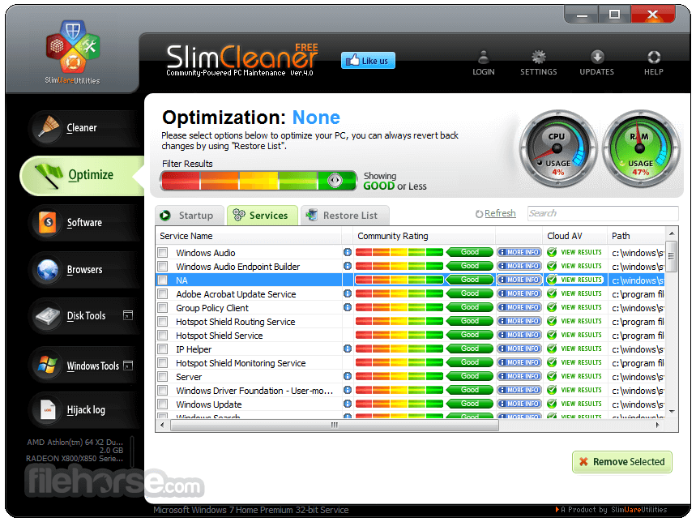696x522 pixels.
Task: Select Windows Driver Foundation service row
Action: pos(411,390)
